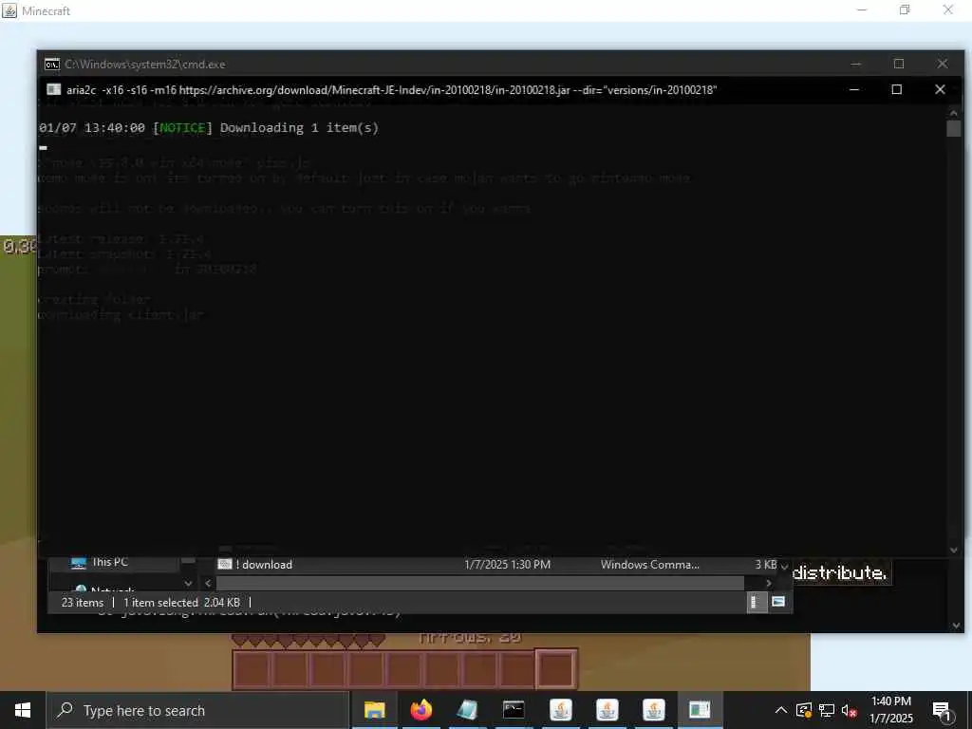Click the '! download' file icon

pos(225,564)
